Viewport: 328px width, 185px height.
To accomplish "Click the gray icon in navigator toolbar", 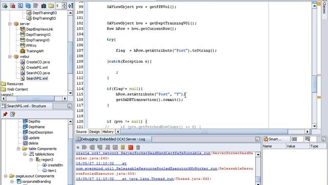I will (36, 6).
